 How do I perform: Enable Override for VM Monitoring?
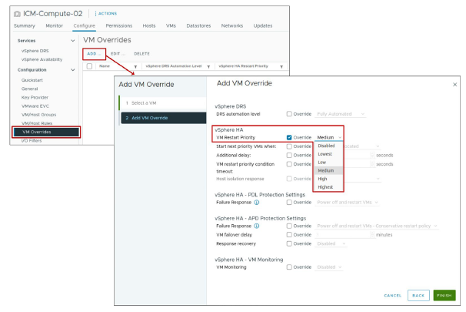pyautogui.click(x=289, y=267)
